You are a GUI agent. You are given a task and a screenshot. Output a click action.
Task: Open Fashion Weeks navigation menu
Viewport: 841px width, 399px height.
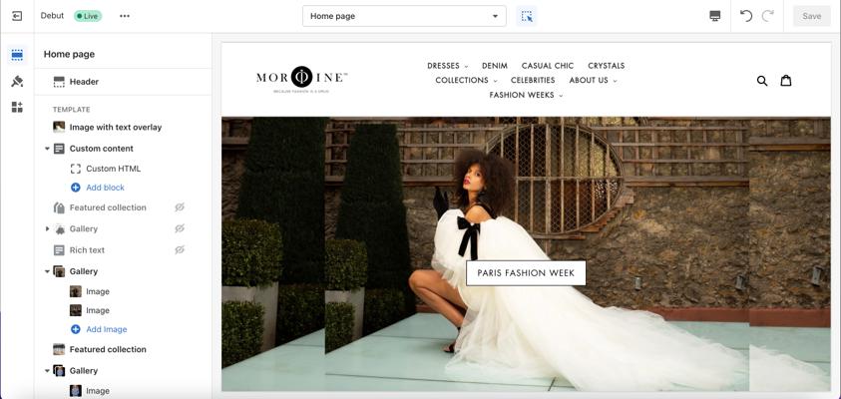(526, 96)
